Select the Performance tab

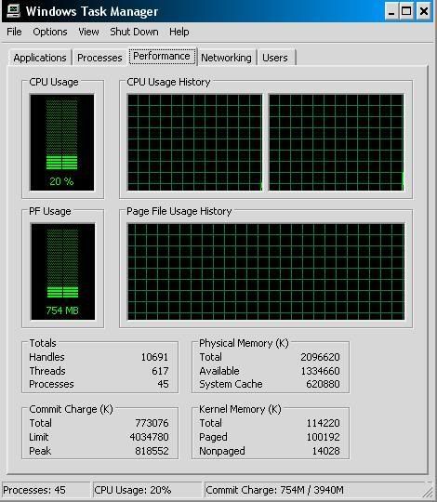[163, 56]
